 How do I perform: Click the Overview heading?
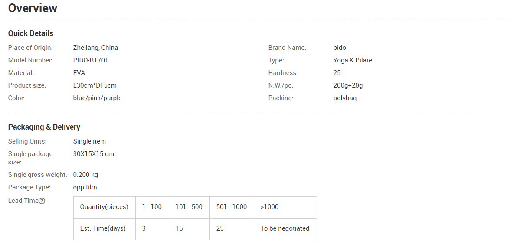[33, 8]
